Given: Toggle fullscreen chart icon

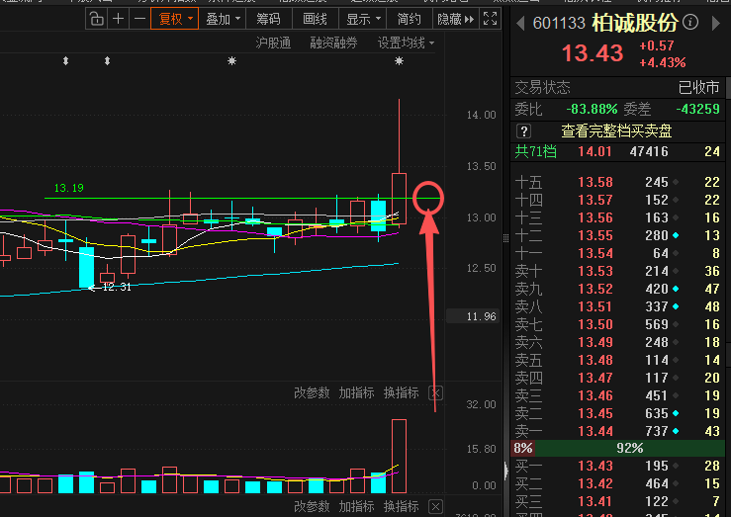Looking at the screenshot, I should pyautogui.click(x=490, y=19).
